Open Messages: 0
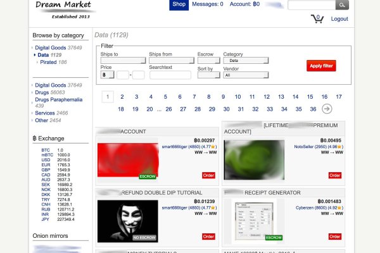This screenshot has width=380, height=253. coord(208,4)
